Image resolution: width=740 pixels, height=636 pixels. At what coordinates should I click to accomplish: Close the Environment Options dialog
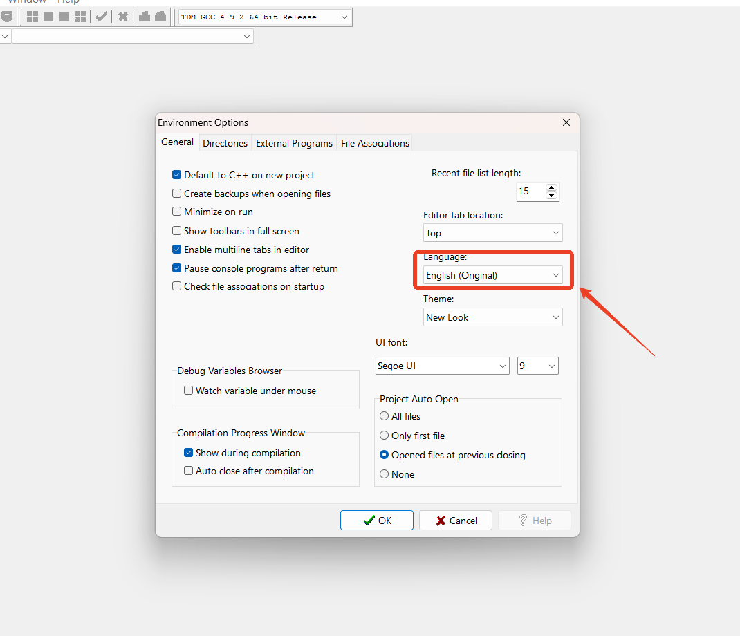[566, 122]
